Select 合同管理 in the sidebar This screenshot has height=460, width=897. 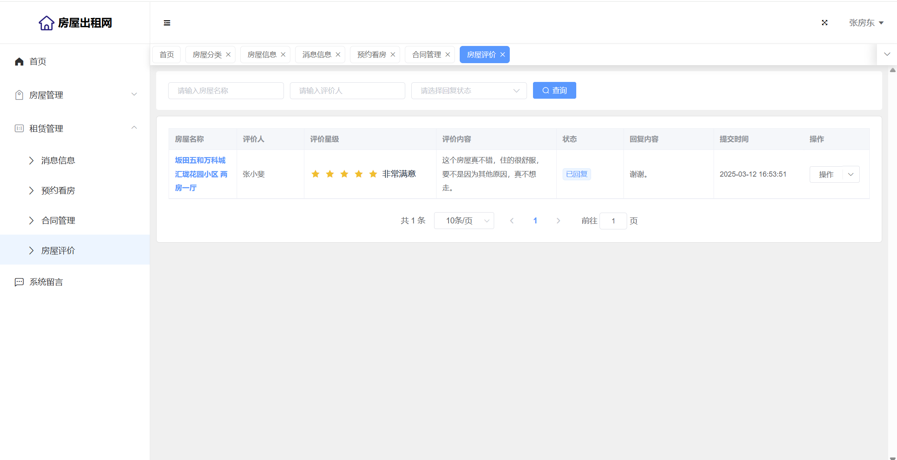coord(58,221)
